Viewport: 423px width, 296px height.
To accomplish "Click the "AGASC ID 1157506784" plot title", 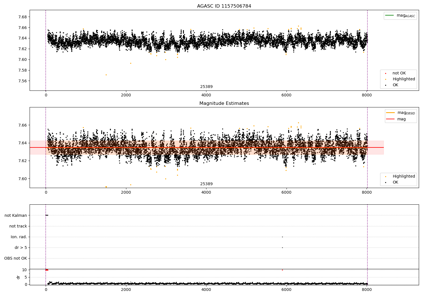I will pyautogui.click(x=224, y=6).
